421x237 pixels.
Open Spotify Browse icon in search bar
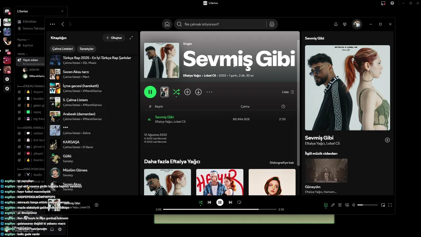pos(272,24)
